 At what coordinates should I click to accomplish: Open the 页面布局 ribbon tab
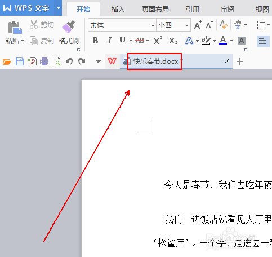click(x=155, y=9)
